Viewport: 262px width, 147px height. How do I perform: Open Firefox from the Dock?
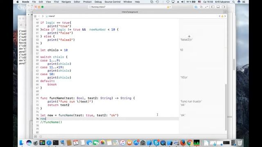(183, 143)
